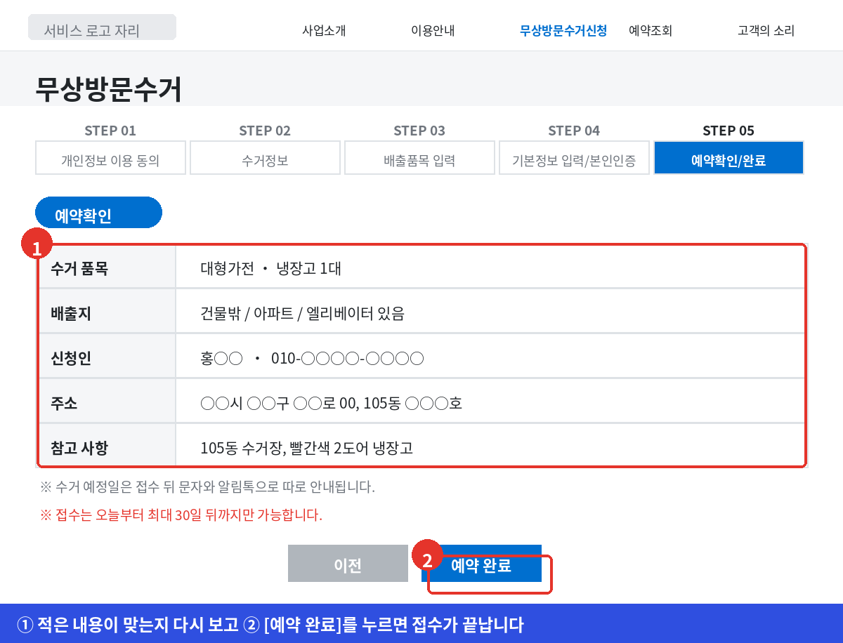Click the value 건물밖 / 아파트 / 엘리베이터 있음
This screenshot has height=643, width=843.
(x=302, y=313)
